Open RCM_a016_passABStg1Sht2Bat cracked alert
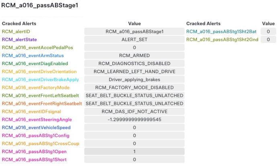Screen dimensions: 279x166 pos(222,31)
